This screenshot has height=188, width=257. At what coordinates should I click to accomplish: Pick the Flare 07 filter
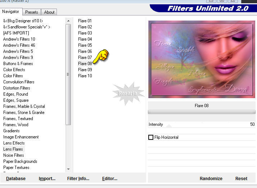pos(85,58)
